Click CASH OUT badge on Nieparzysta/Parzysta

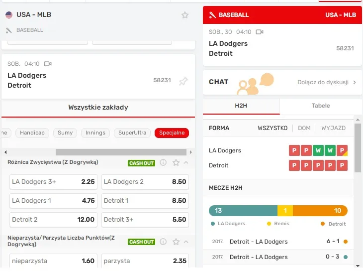tap(141, 242)
